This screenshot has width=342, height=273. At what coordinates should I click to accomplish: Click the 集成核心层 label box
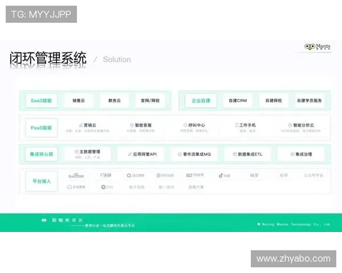click(x=42, y=154)
